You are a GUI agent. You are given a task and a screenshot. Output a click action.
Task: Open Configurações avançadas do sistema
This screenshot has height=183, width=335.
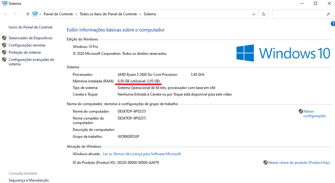tap(31, 62)
